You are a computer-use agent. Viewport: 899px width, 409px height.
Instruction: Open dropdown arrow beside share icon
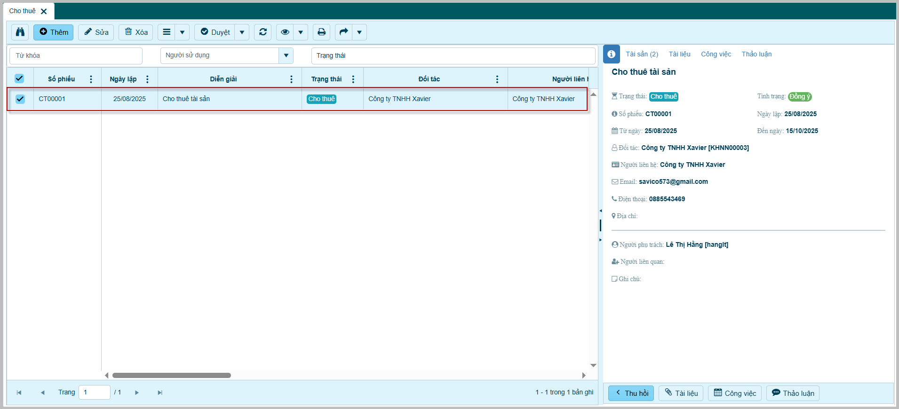[x=359, y=32]
